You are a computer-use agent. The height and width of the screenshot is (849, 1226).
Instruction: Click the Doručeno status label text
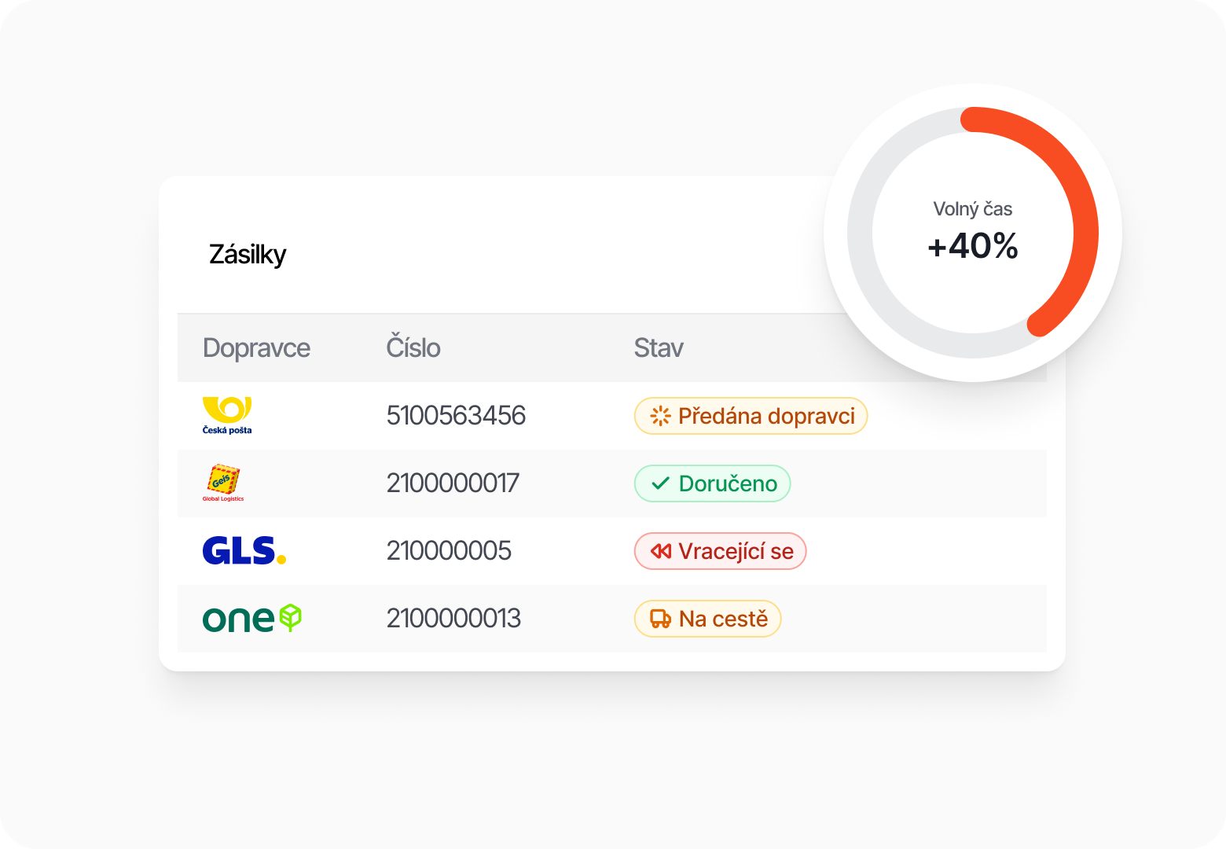(728, 483)
